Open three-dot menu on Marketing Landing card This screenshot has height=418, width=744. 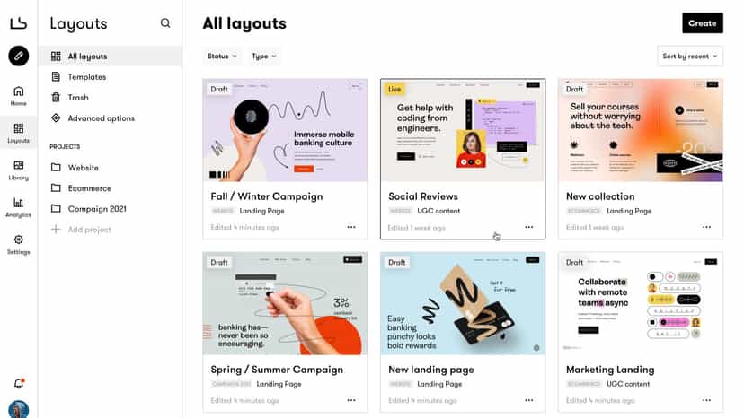click(706, 400)
